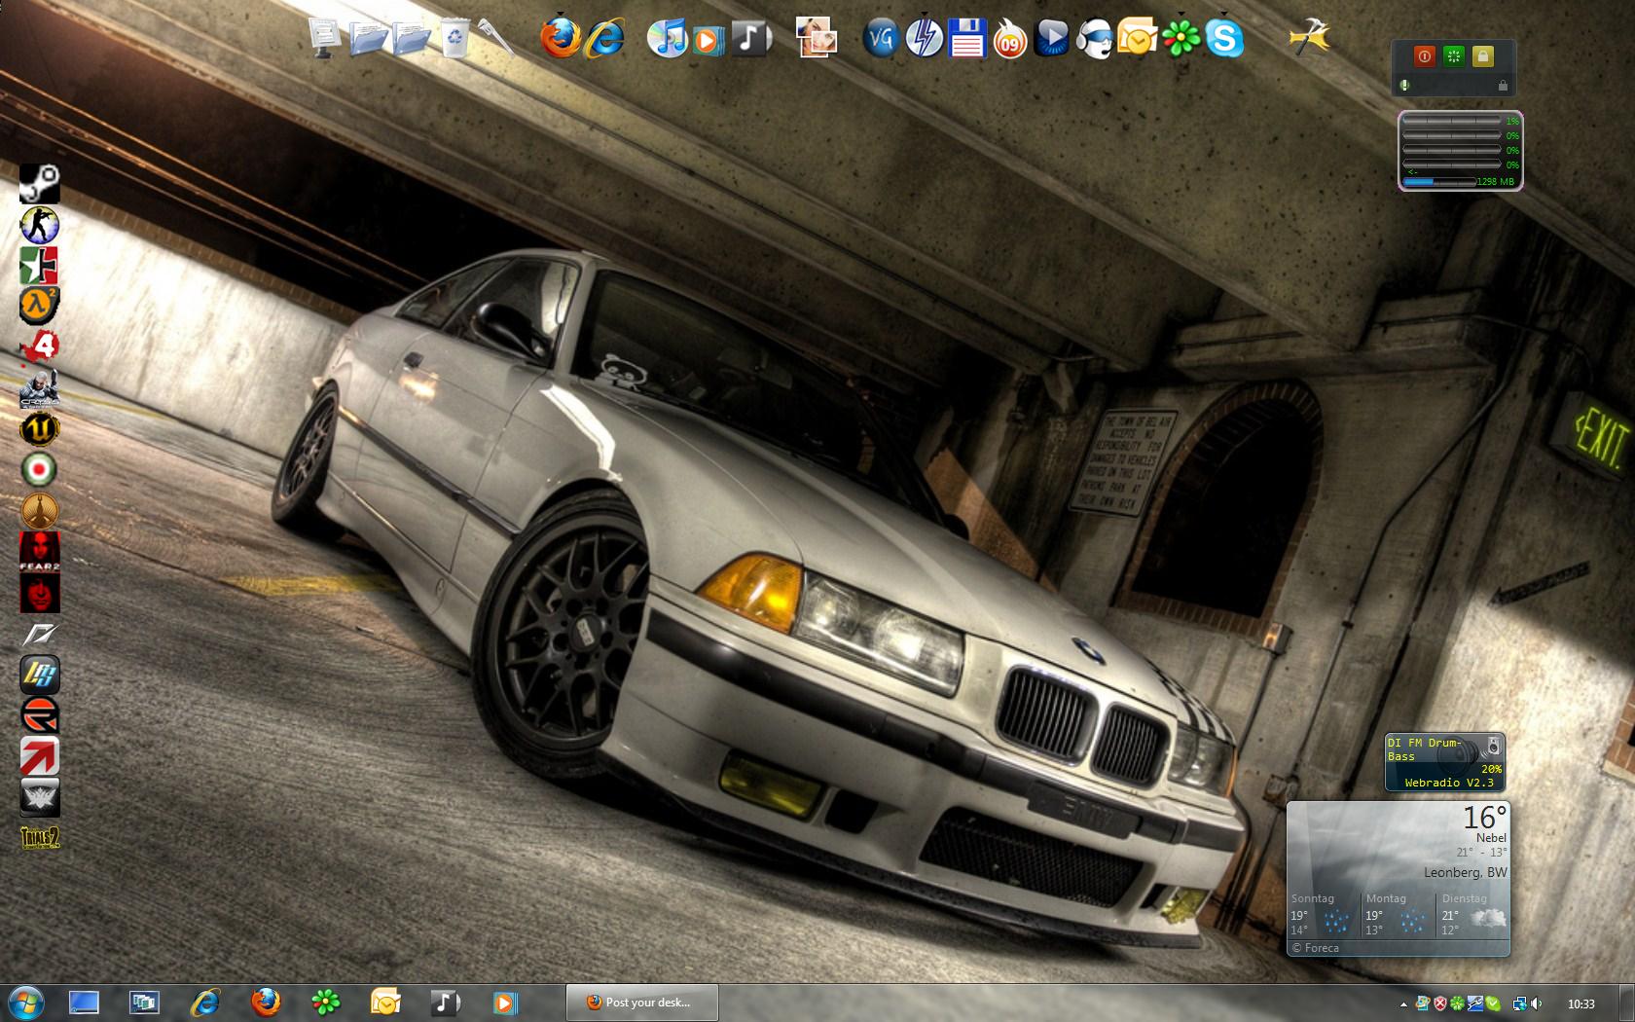1635x1022 pixels.
Task: Click the CPU bar showing 1%
Action: coord(1452,122)
